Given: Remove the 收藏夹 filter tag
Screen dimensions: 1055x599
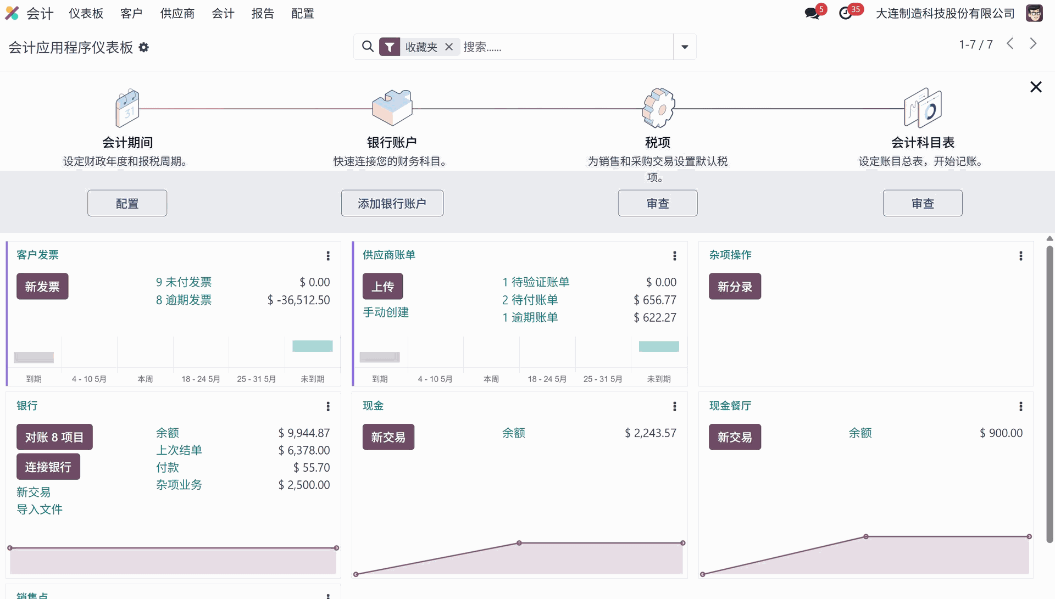Looking at the screenshot, I should pyautogui.click(x=449, y=47).
